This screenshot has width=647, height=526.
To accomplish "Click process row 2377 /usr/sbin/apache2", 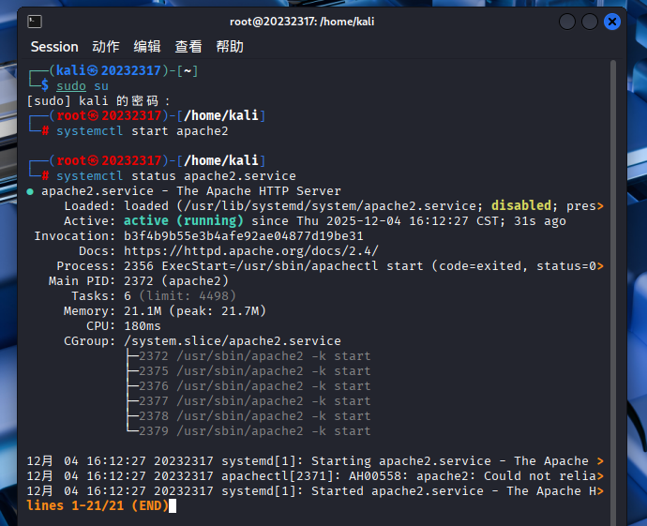I will click(x=255, y=401).
